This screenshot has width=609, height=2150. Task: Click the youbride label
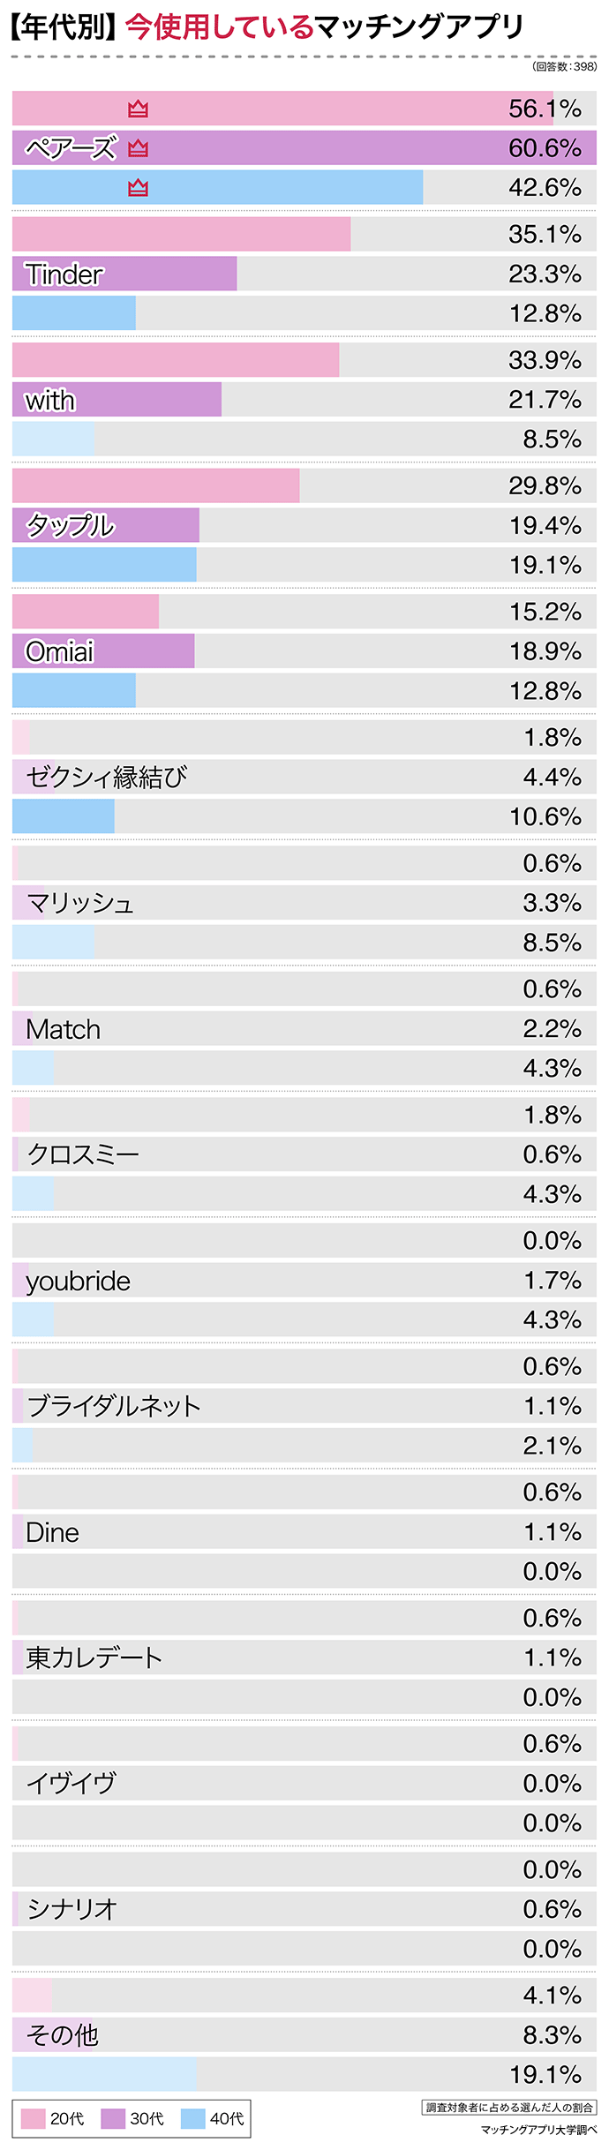78,1281
